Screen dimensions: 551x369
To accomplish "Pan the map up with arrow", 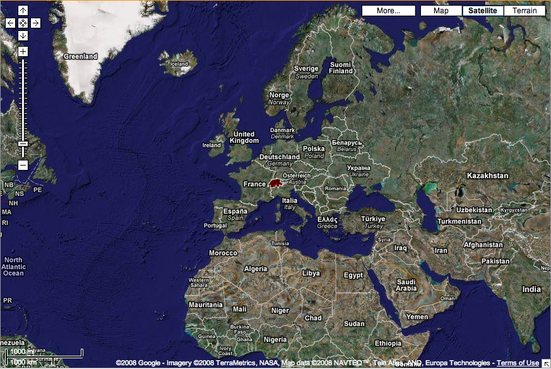I will tap(23, 11).
